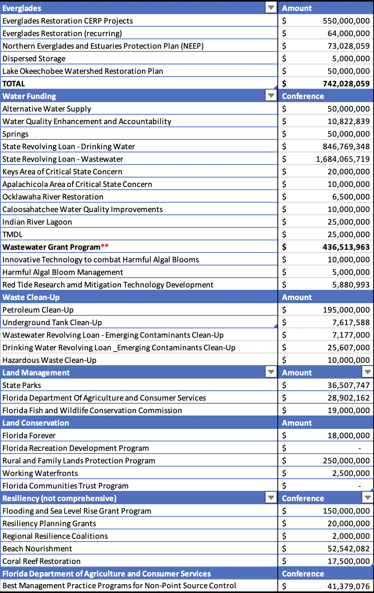374x593 pixels.
Task: Click Best Management Practice Programs cell
Action: tap(119, 586)
